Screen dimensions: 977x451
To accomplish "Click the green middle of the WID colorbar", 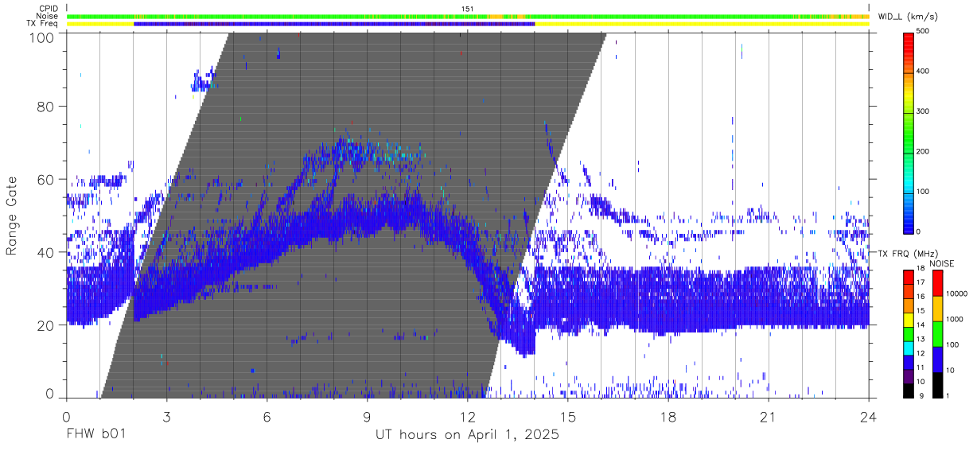I will [x=909, y=131].
